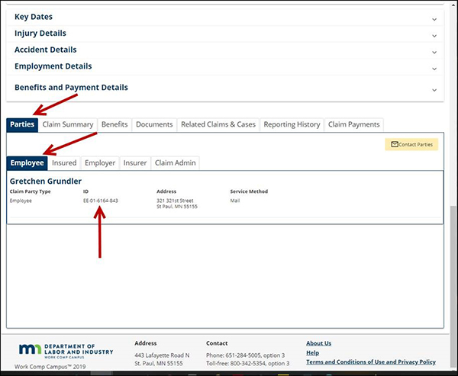Image resolution: width=458 pixels, height=376 pixels.
Task: Switch to the Claim Summary tab
Action: tap(68, 124)
